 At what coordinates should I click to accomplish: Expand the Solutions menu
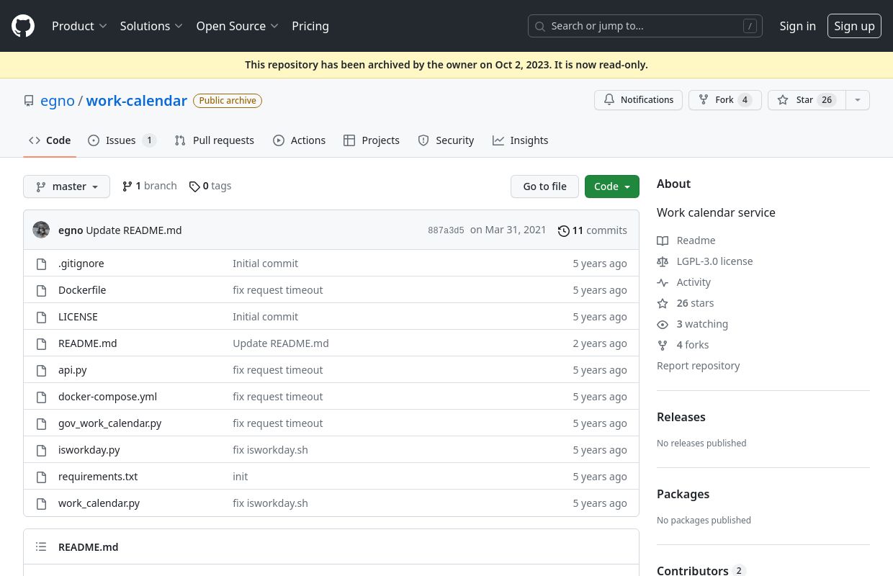[x=151, y=26]
